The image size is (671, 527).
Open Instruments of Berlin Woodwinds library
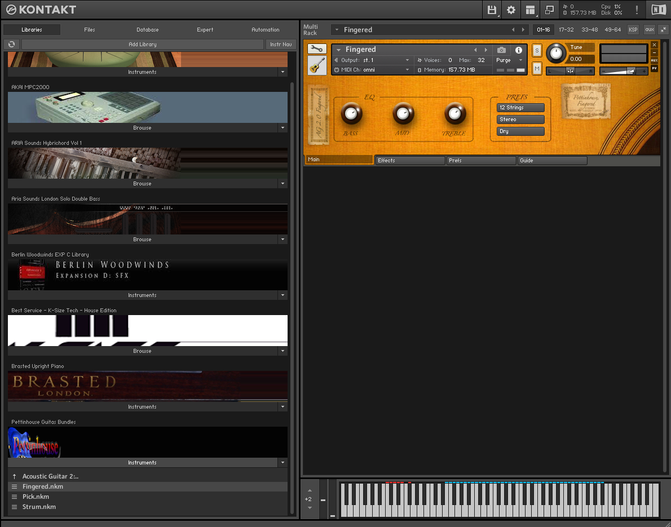click(x=143, y=295)
